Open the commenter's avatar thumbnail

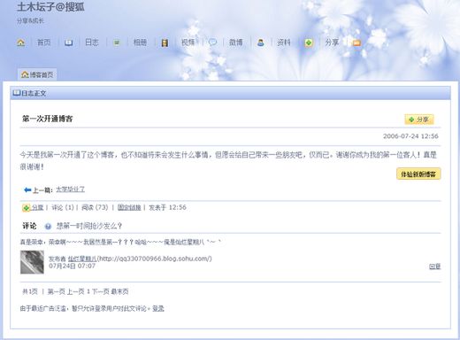32,262
